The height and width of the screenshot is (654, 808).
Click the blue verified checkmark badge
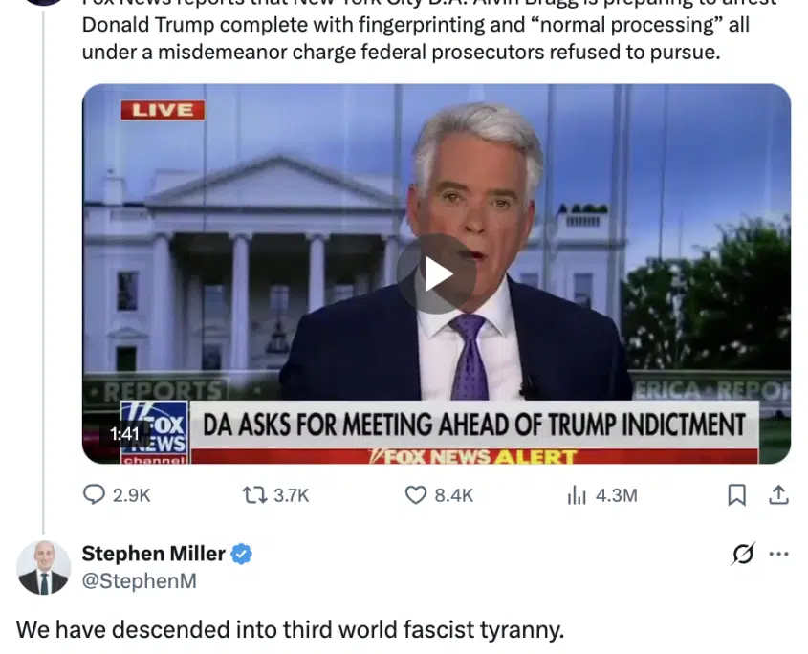coord(241,554)
